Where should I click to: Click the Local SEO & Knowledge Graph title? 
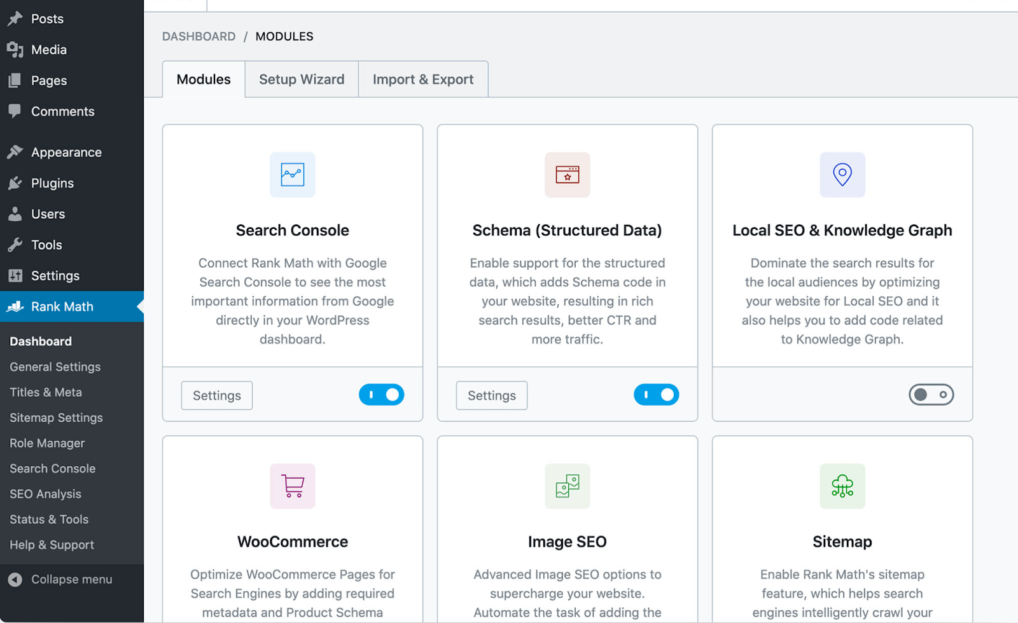click(842, 230)
